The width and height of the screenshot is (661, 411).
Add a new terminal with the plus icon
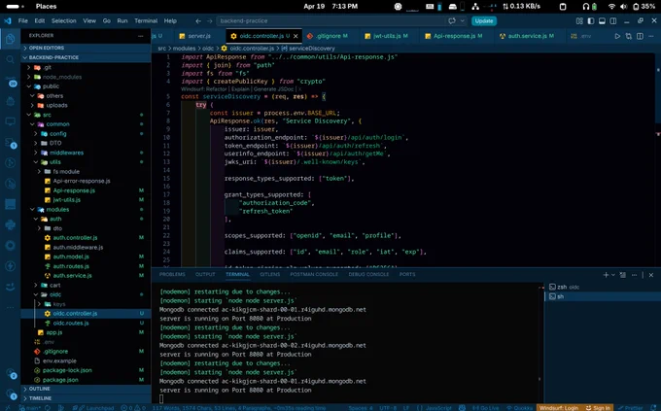click(606, 275)
